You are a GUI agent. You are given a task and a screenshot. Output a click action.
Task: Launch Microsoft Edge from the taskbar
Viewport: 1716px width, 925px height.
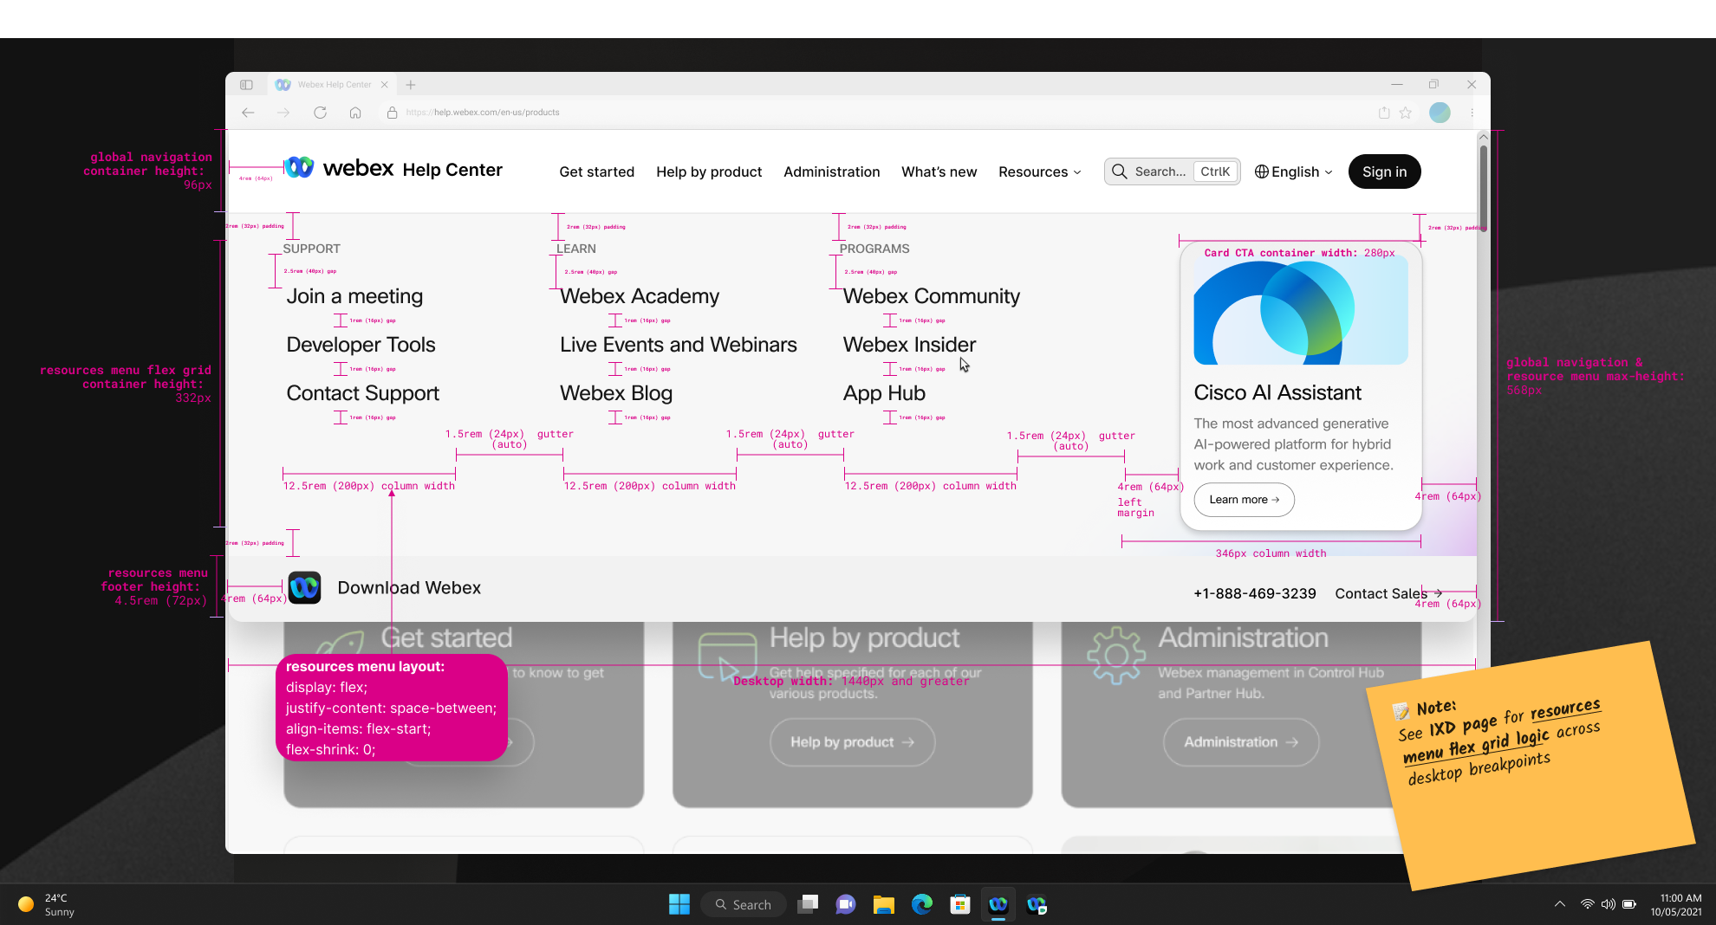[922, 904]
